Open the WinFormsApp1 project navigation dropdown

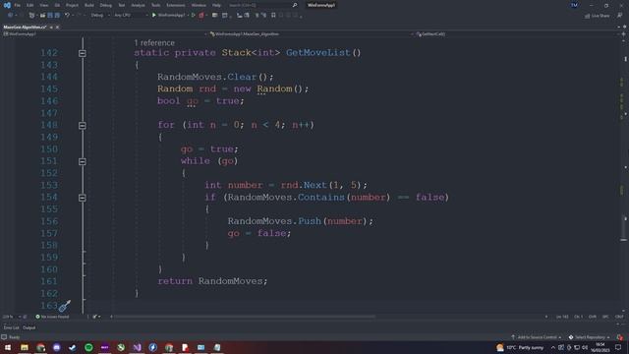pyautogui.click(x=105, y=34)
